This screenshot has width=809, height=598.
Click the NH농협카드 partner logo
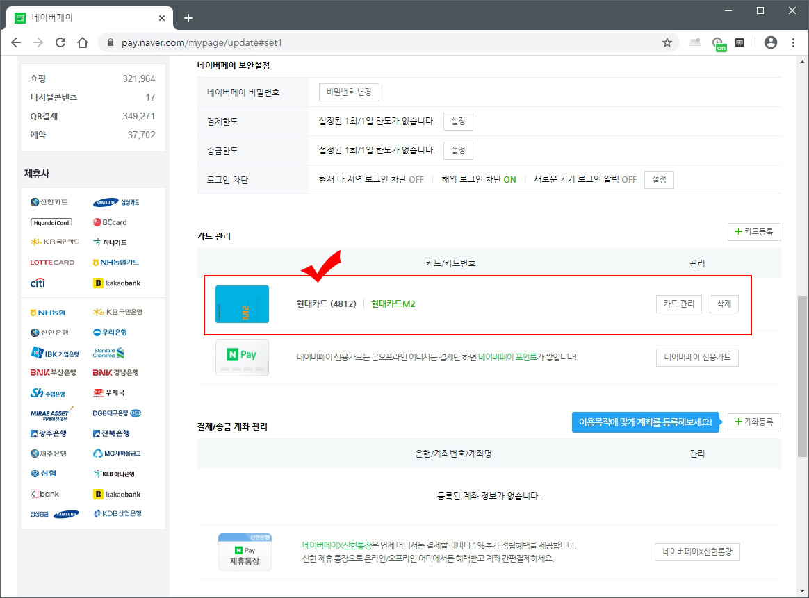coord(116,263)
